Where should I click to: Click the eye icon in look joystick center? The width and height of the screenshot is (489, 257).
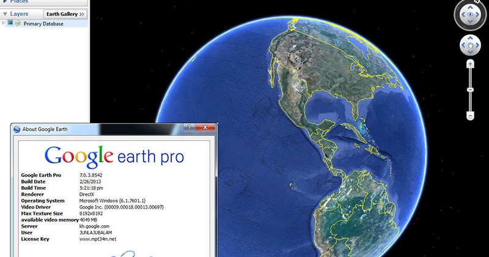[470, 15]
